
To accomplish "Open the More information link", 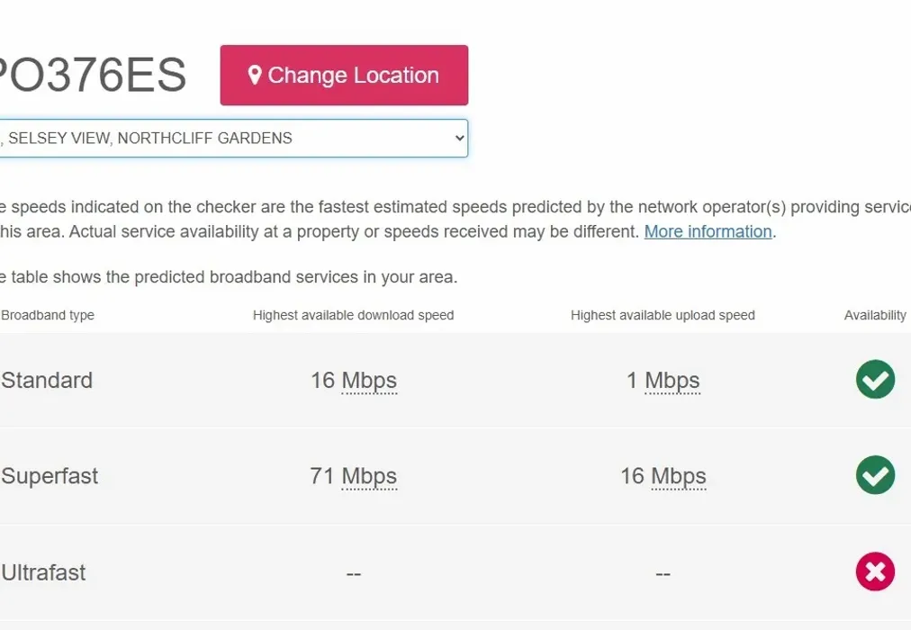I will pos(708,231).
